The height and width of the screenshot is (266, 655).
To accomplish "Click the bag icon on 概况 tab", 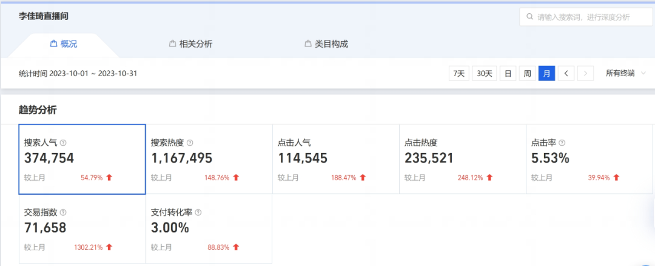I will 53,44.
